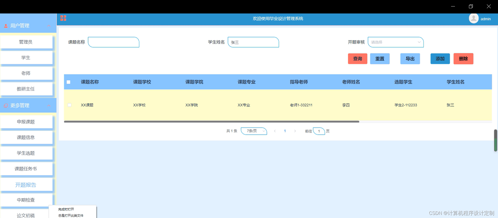Open the admin avatar icon
498x218 pixels.
(x=474, y=18)
